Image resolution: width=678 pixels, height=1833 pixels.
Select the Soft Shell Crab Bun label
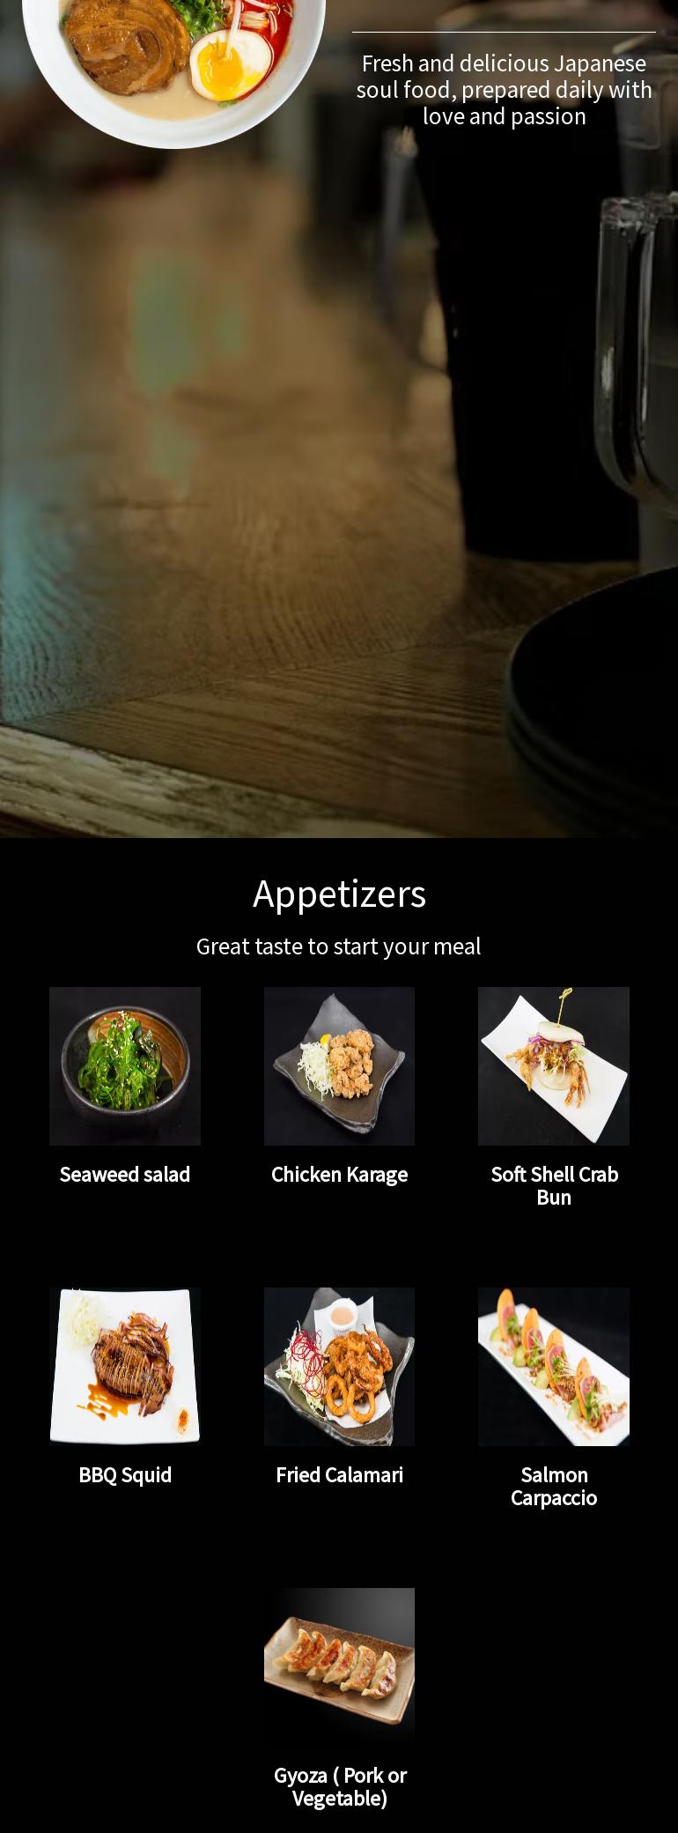click(554, 1186)
